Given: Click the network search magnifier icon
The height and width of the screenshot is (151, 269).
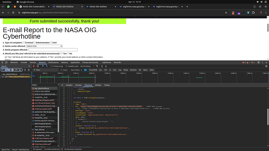Looking at the screenshot, I should click(x=46, y=66).
